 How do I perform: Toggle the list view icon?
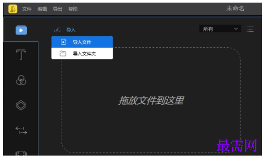pyautogui.click(x=250, y=29)
